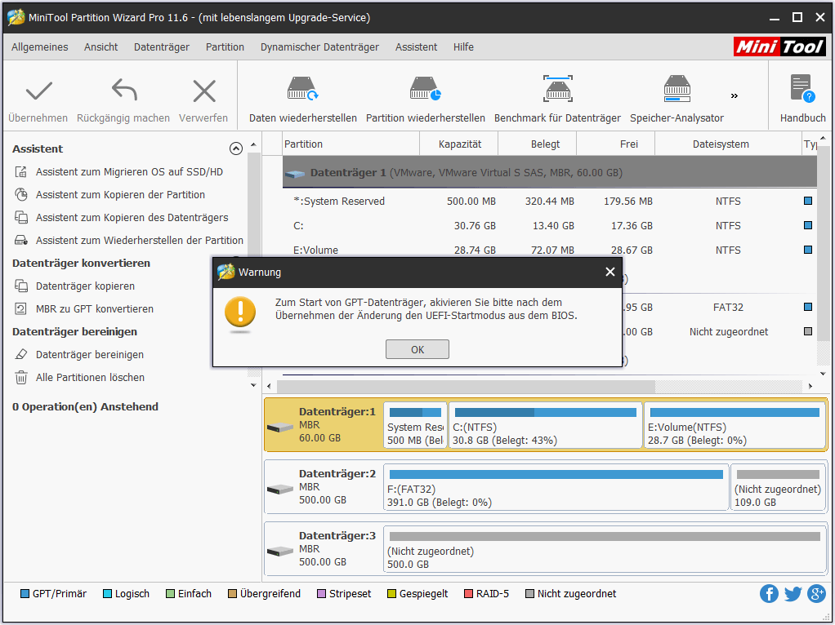Select C: partition row in list
The image size is (835, 625).
click(550, 225)
